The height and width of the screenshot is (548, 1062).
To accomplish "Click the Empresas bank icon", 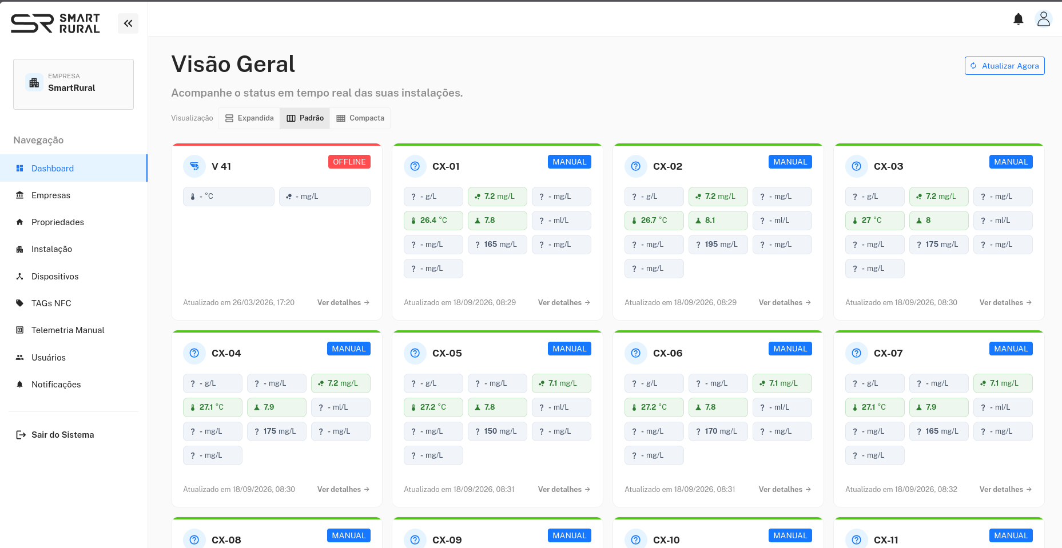I will click(x=19, y=195).
